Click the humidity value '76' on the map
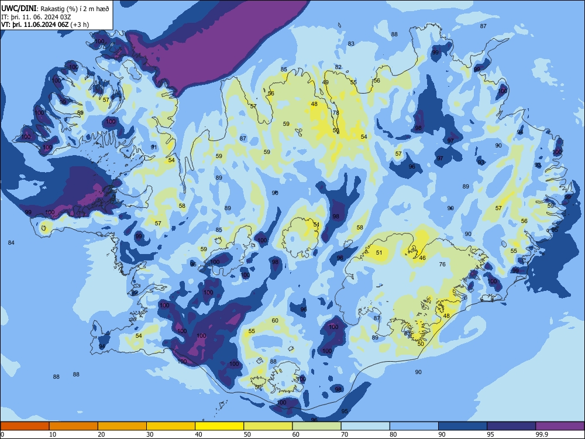Screen dimensions: 585x439 coord(442,265)
